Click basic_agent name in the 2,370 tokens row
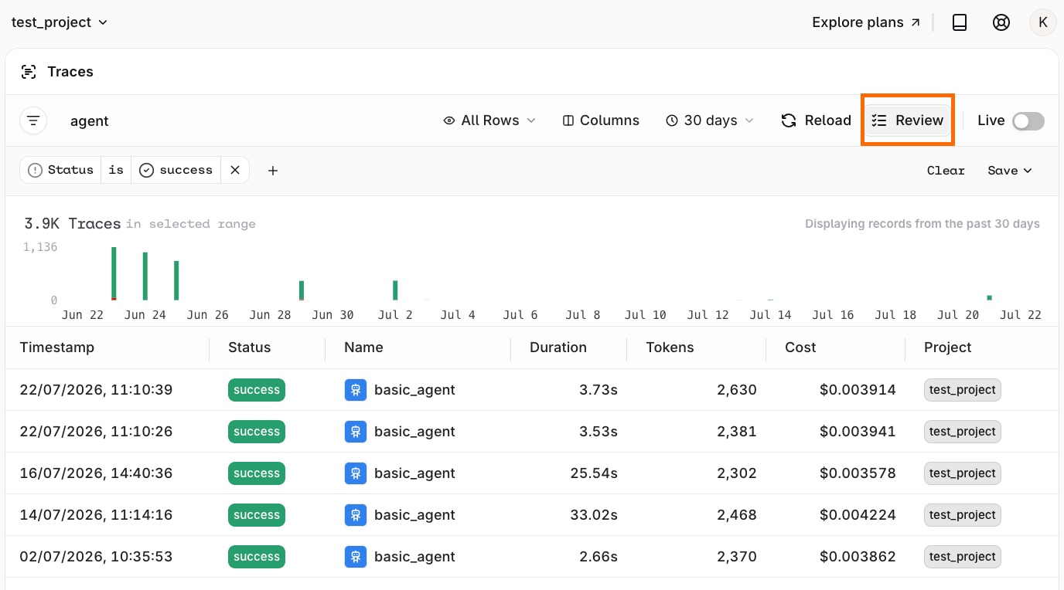 [x=414, y=557]
